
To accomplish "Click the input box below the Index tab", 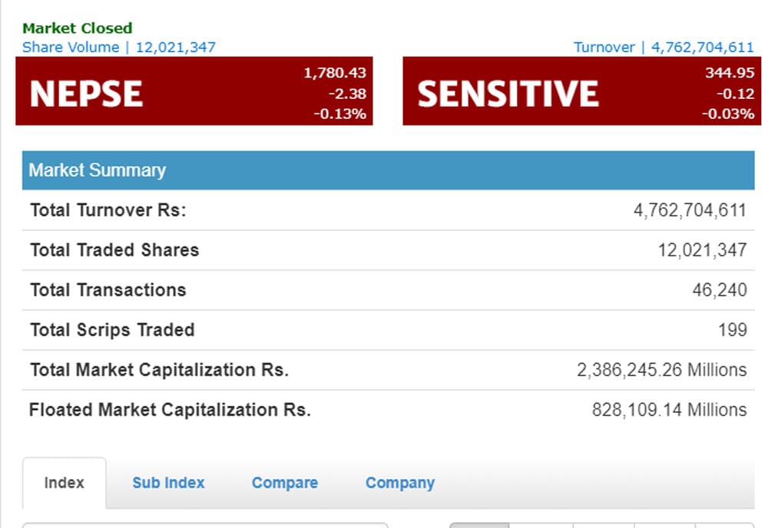I will (x=205, y=525).
